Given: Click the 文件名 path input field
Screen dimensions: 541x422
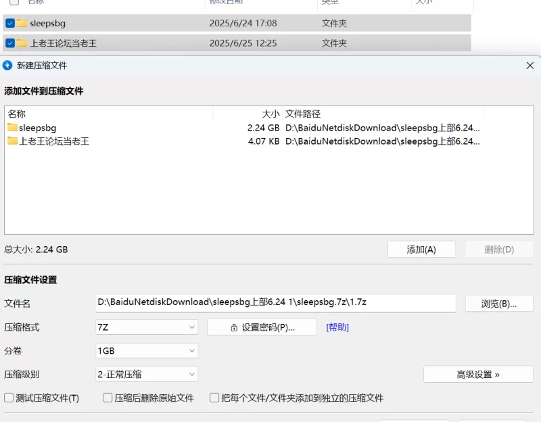Looking at the screenshot, I should tap(276, 303).
